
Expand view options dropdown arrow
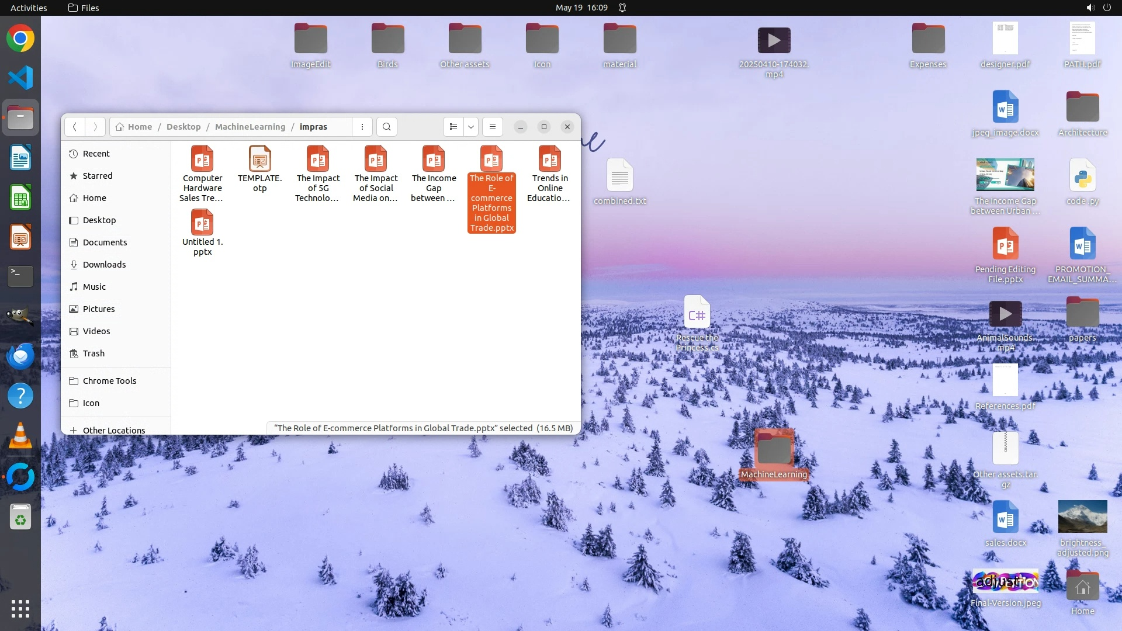click(x=471, y=127)
